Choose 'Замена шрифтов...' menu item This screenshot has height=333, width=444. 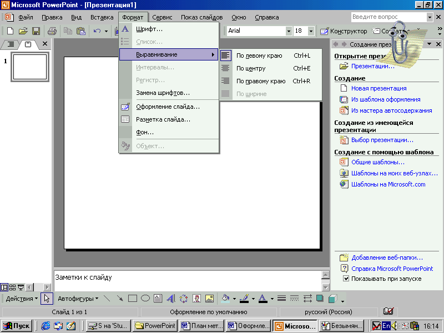[169, 93]
